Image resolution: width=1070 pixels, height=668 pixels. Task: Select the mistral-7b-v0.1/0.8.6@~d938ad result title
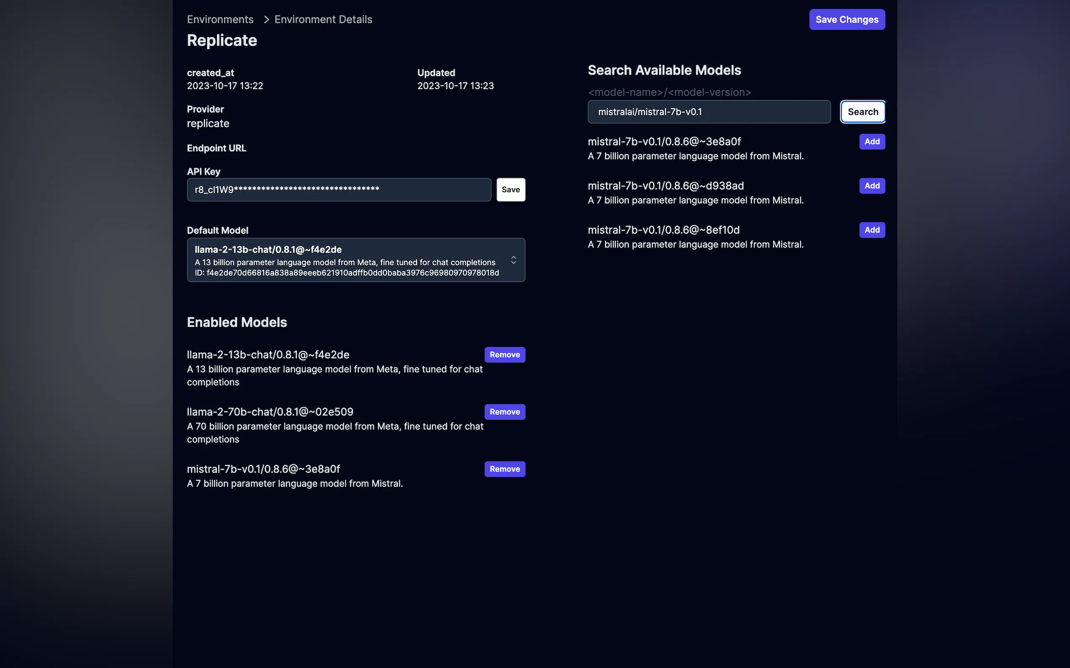[x=665, y=186]
